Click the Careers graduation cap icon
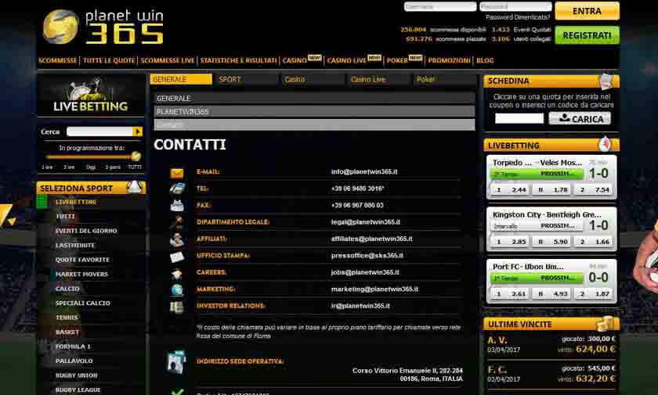This screenshot has height=395, width=658. [177, 273]
